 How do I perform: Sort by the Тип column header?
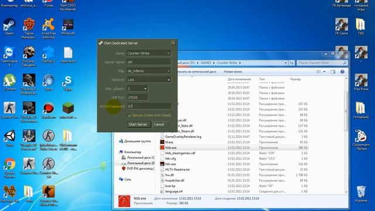coord(262,79)
